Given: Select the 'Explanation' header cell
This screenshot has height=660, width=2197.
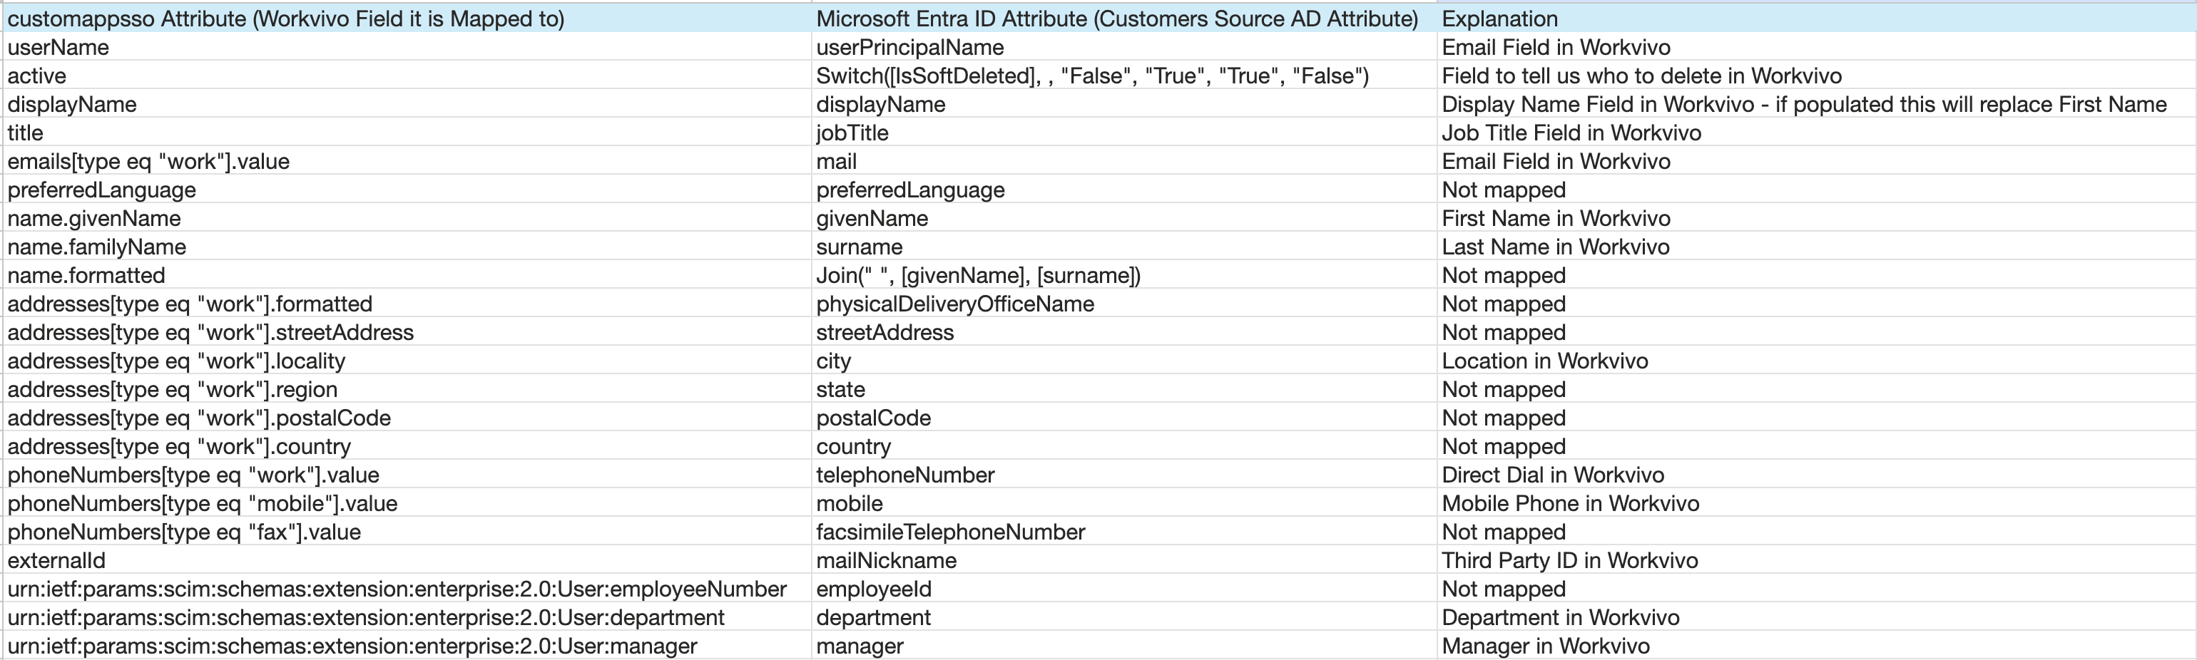Looking at the screenshot, I should tap(1499, 19).
